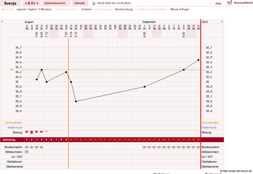The image size is (253, 174).
Task: Click the left Zervixschleim row label
Action: (14, 123)
